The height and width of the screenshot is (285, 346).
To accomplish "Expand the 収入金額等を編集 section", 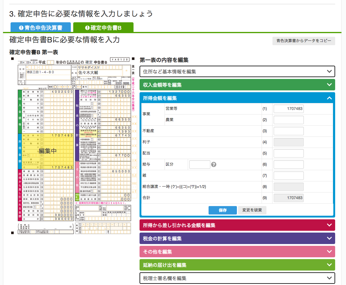I will [x=237, y=85].
